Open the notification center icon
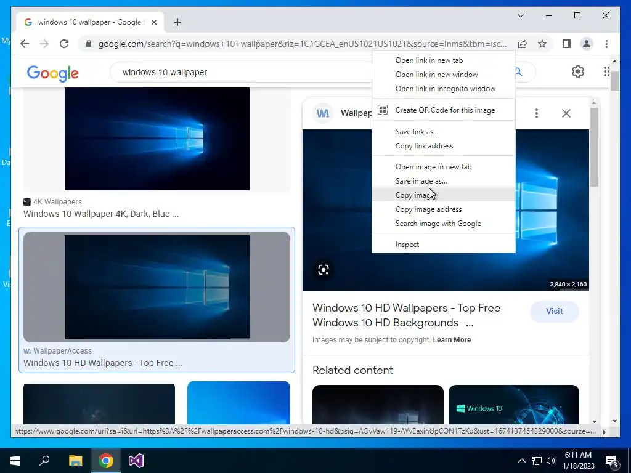The width and height of the screenshot is (631, 473). click(612, 461)
